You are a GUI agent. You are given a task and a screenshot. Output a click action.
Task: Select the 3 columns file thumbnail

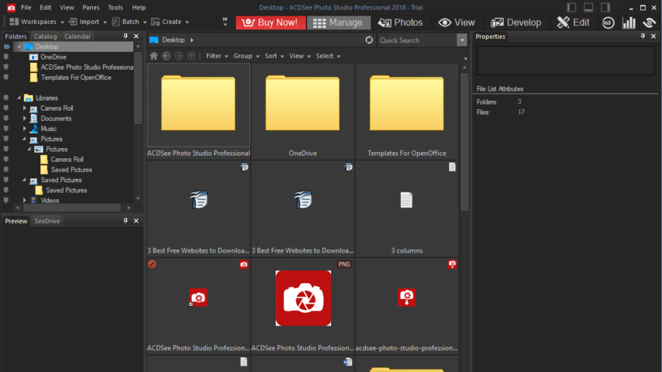406,208
